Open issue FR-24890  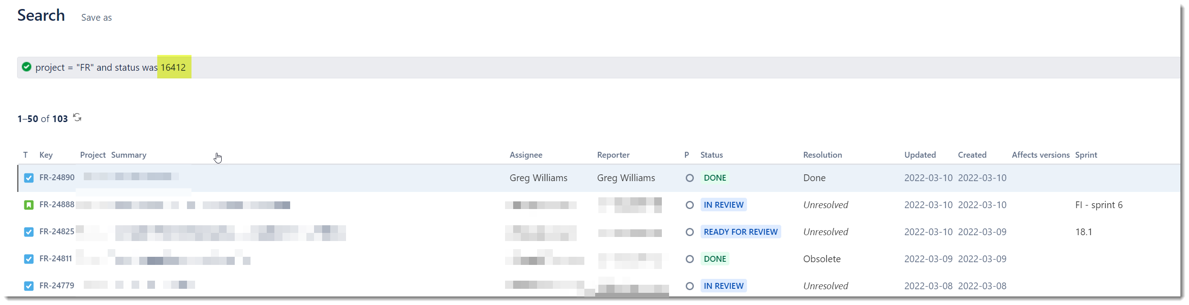57,178
